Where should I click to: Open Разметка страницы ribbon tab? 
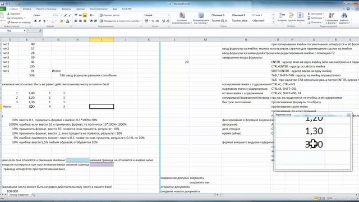[46, 9]
